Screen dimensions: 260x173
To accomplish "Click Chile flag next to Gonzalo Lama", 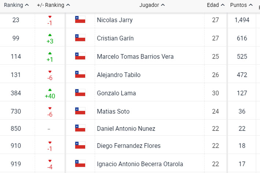I will point(80,93).
